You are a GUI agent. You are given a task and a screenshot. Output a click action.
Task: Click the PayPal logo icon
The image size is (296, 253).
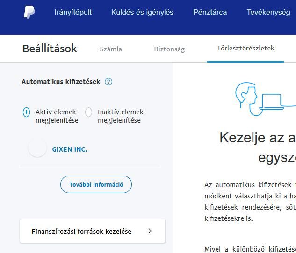point(29,13)
